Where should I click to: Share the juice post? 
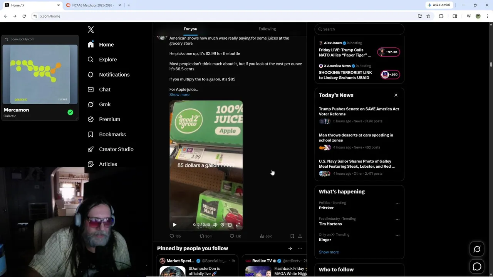[300, 236]
